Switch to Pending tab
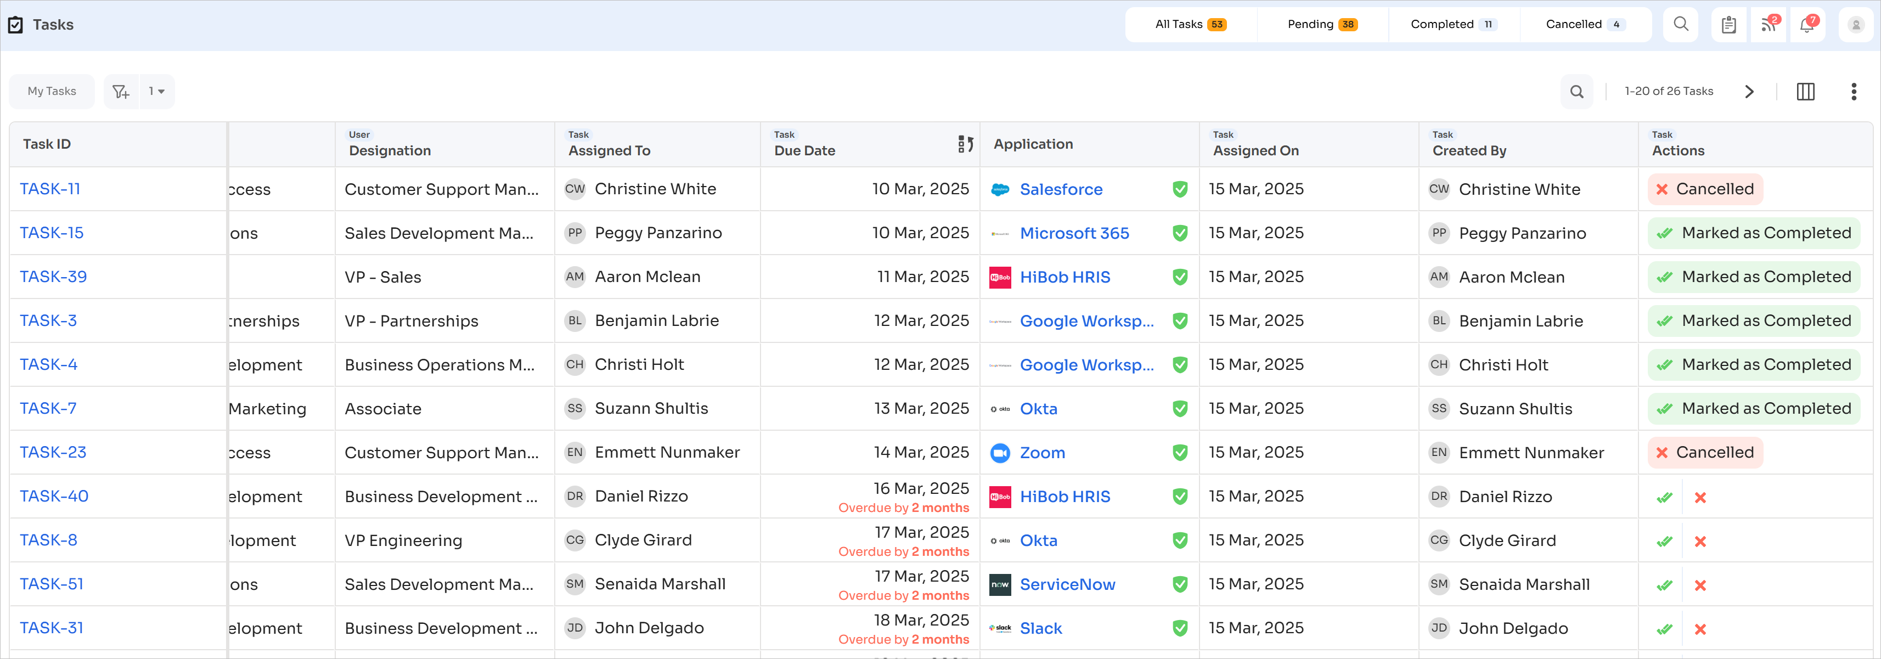1881x659 pixels. pos(1322,24)
